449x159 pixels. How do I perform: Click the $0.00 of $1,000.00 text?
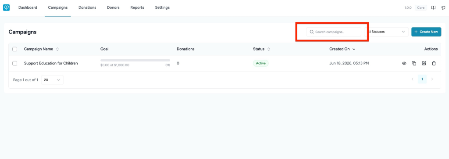[115, 65]
